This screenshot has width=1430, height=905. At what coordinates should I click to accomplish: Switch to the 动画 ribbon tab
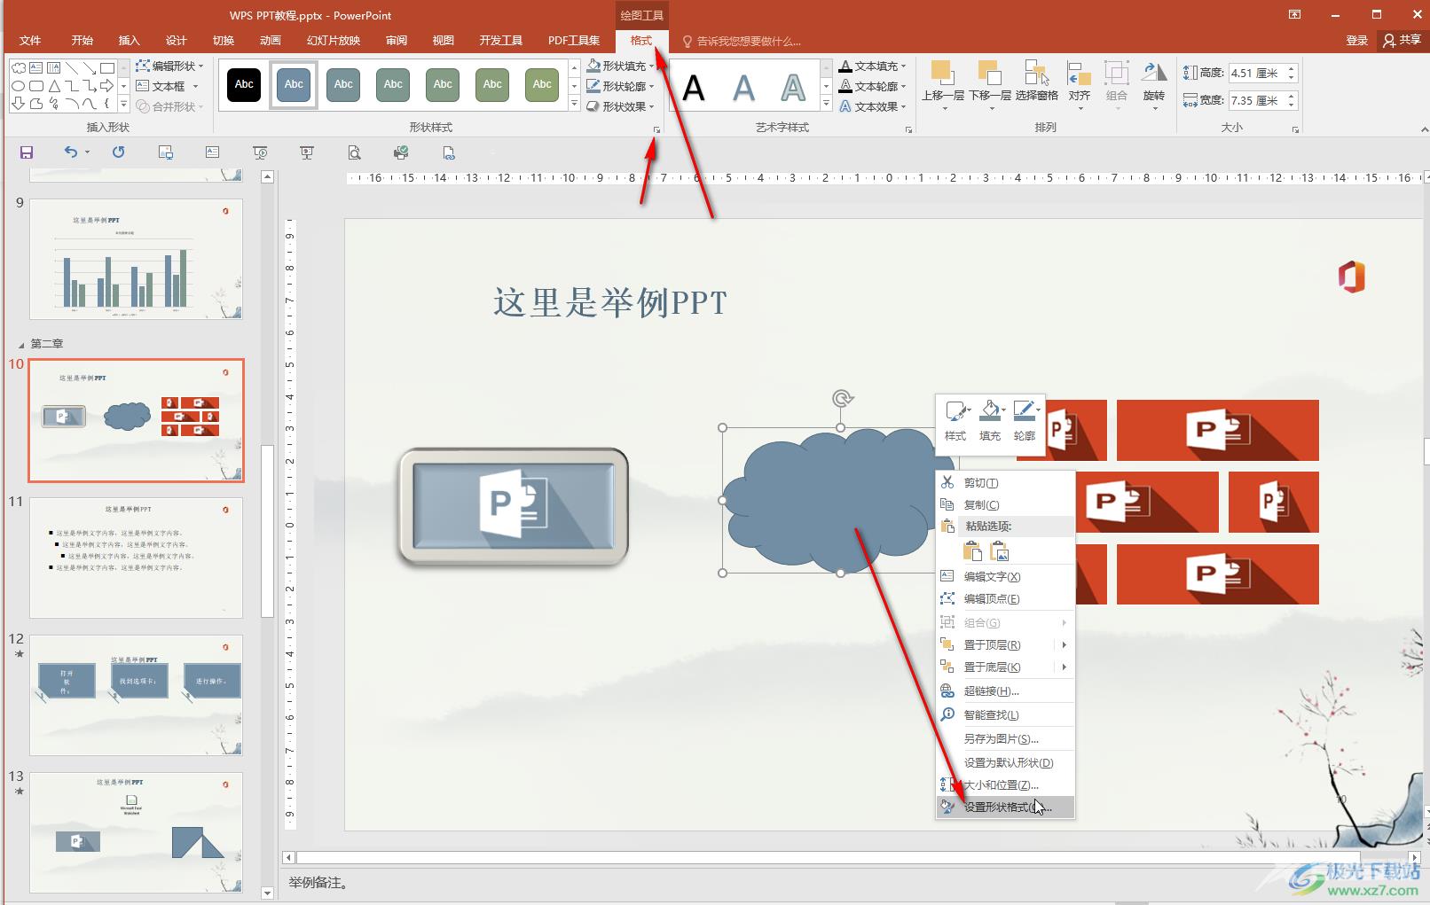pyautogui.click(x=270, y=41)
